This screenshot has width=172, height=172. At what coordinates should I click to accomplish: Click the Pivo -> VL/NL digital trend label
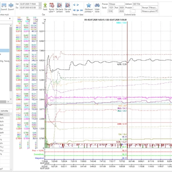38,151
